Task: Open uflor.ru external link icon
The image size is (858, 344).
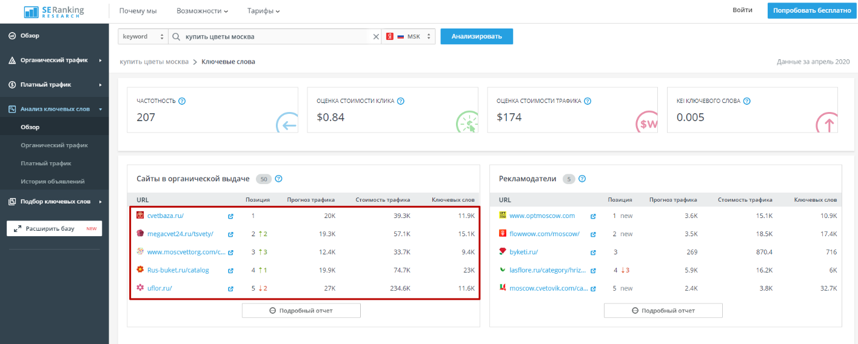Action: pyautogui.click(x=230, y=289)
